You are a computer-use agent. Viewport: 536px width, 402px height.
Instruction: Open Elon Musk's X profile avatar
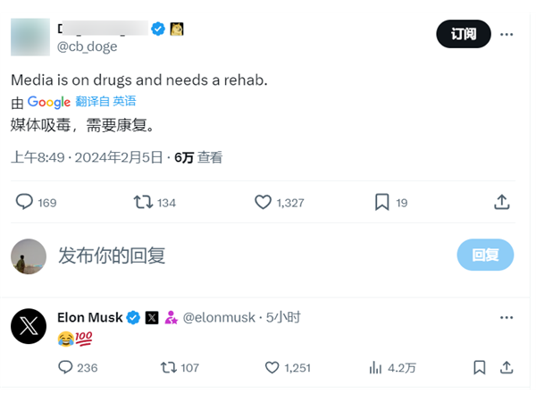point(29,325)
